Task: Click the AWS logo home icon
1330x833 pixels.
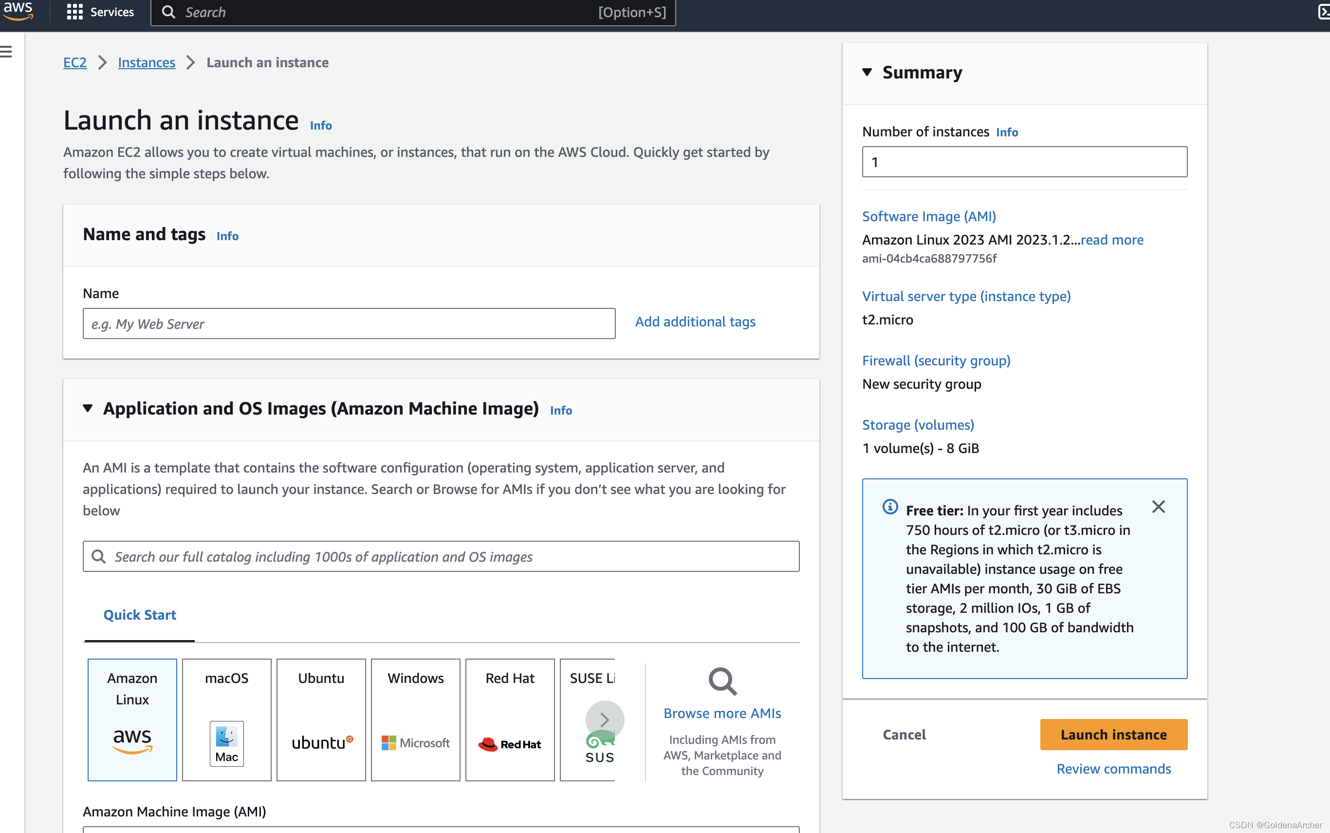Action: point(18,11)
